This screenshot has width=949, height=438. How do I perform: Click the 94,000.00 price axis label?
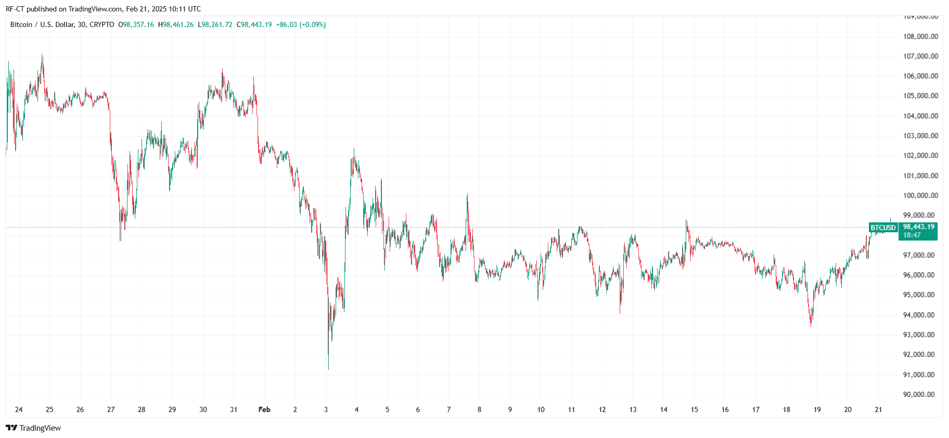tap(919, 315)
